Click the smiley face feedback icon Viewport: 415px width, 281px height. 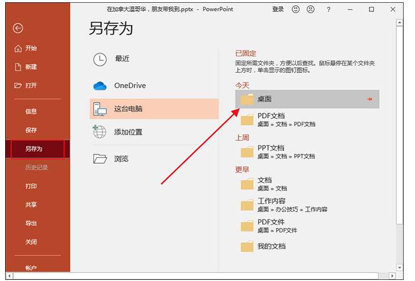296,10
